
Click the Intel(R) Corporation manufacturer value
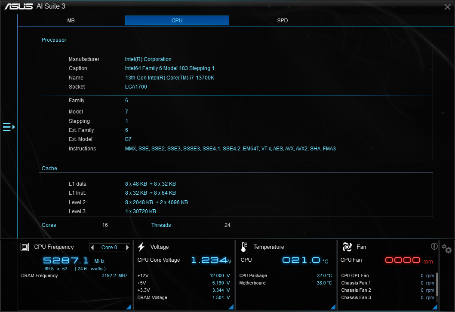point(148,59)
